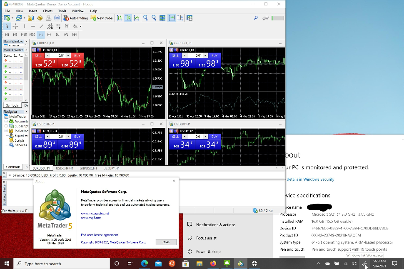This screenshot has height=269, width=404.
Task: Select the vertical line drawing tool
Action: tap(25, 26)
